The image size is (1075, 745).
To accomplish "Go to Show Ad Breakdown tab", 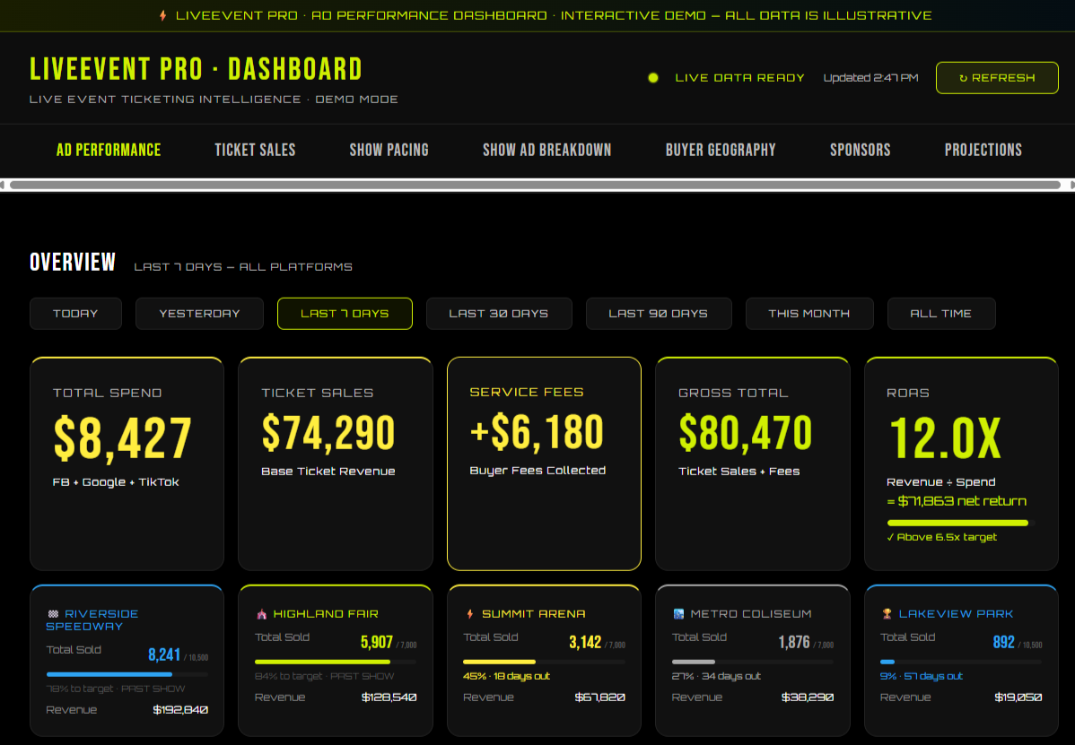I will (546, 150).
